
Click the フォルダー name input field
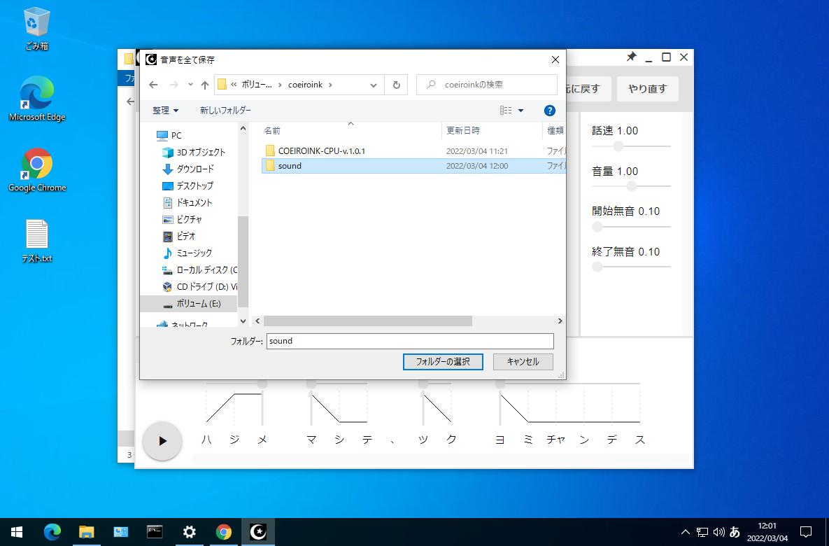point(410,342)
